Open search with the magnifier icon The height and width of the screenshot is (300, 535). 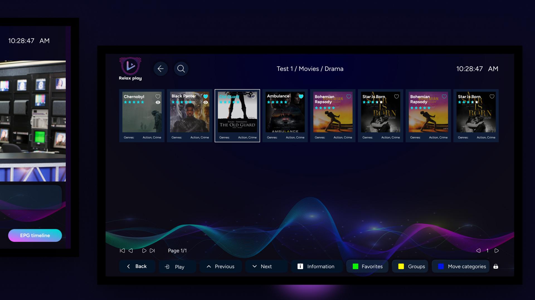(x=181, y=69)
